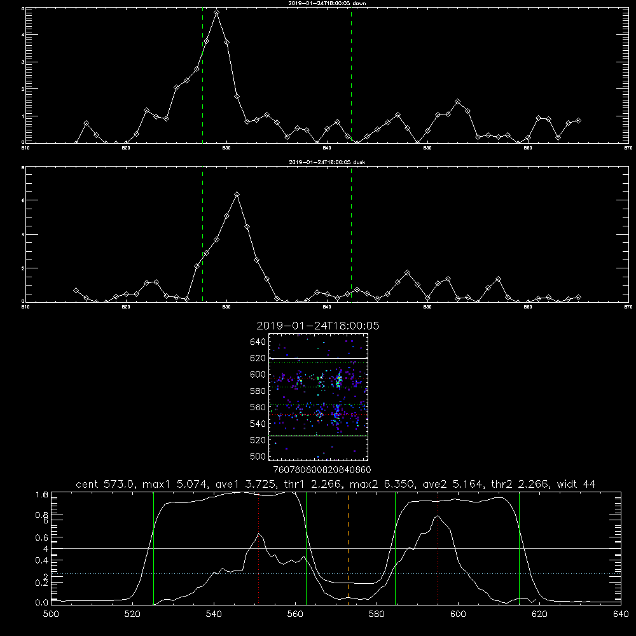Click bottom plot x-axis label '540'

click(214, 614)
